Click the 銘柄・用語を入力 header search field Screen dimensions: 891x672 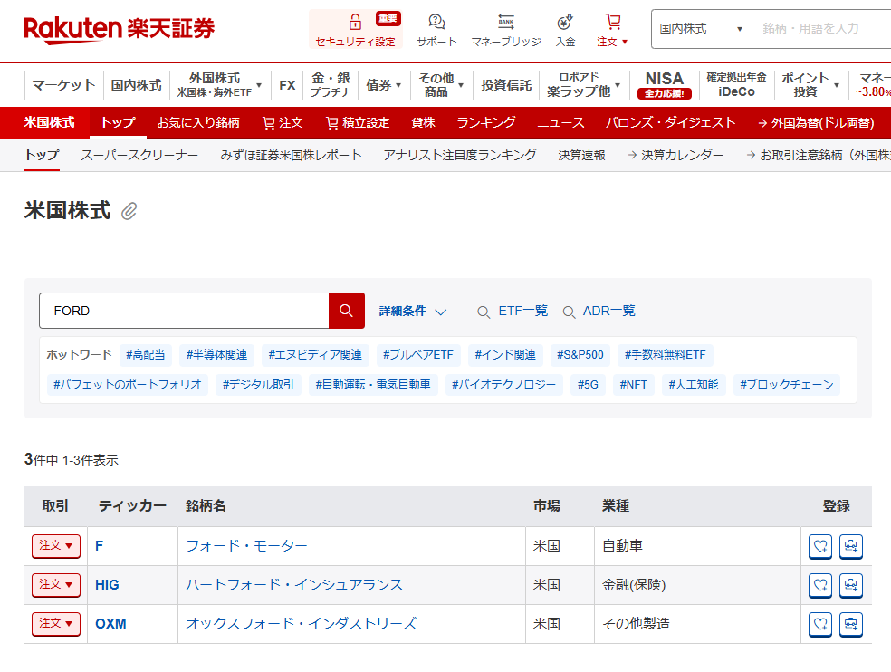coord(821,28)
